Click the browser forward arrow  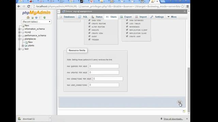point(24,6)
